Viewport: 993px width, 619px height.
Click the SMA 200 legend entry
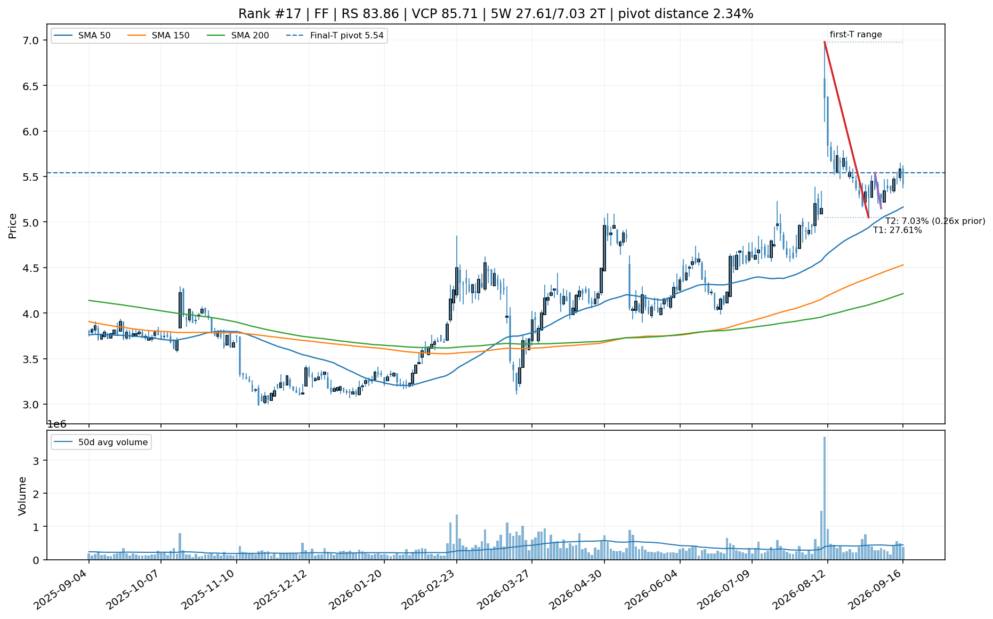tap(238, 36)
